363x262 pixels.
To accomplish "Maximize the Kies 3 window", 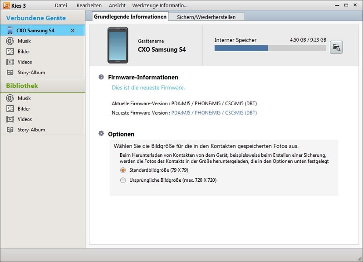I will coord(346,5).
